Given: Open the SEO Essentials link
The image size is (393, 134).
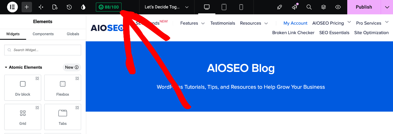Looking at the screenshot, I should point(334,33).
